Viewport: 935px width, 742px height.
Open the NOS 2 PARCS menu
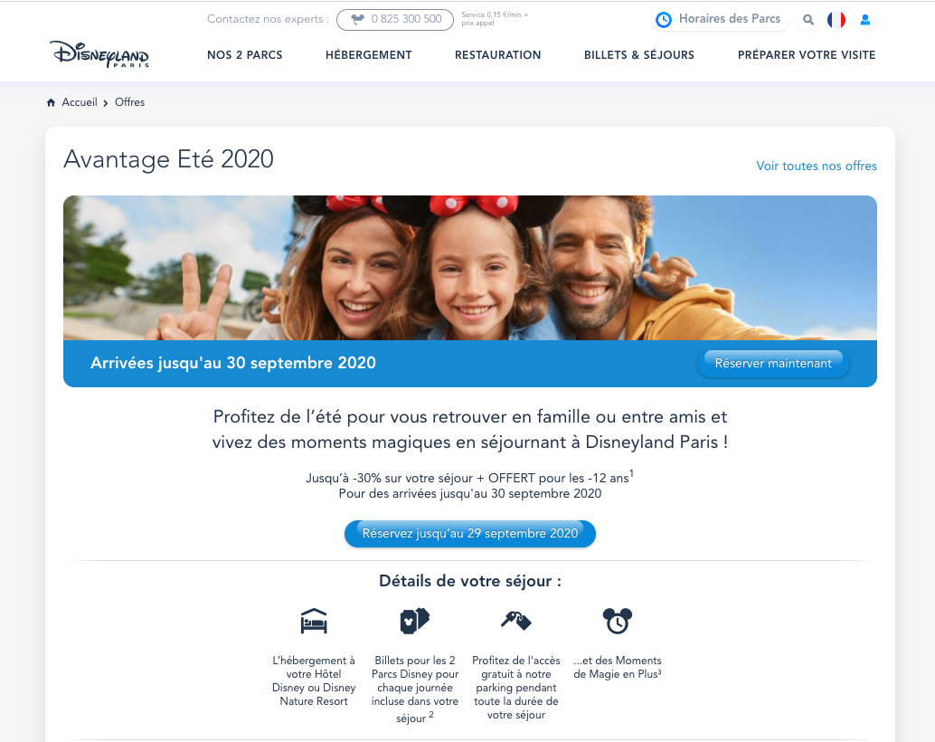tap(244, 55)
